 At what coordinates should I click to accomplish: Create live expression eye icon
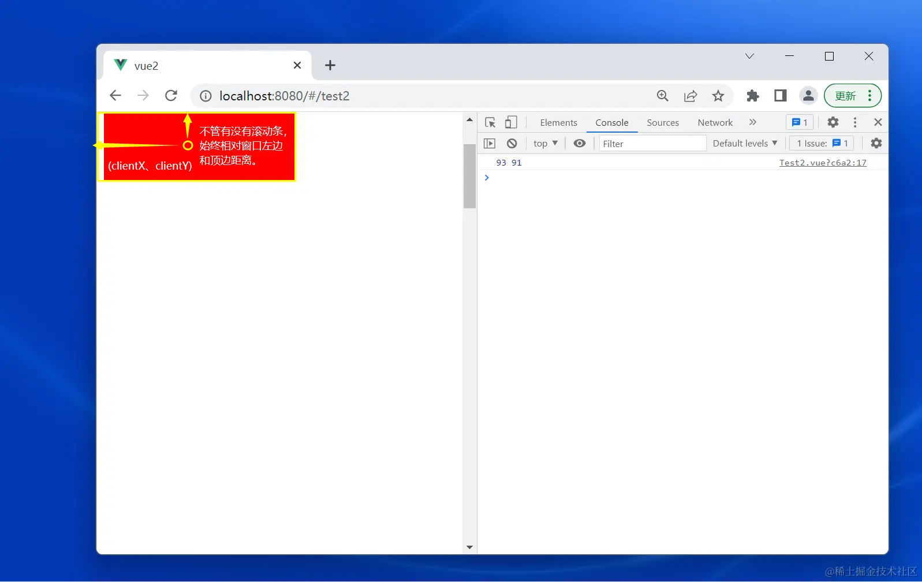(580, 143)
